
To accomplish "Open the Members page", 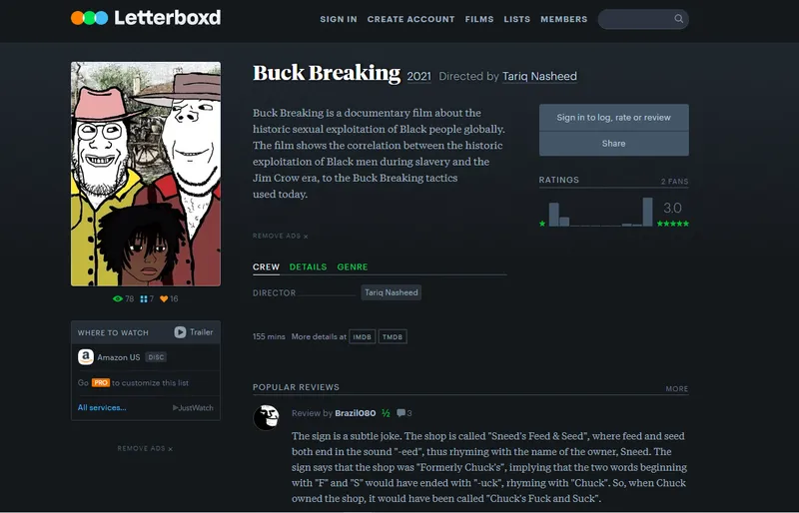I will click(563, 19).
